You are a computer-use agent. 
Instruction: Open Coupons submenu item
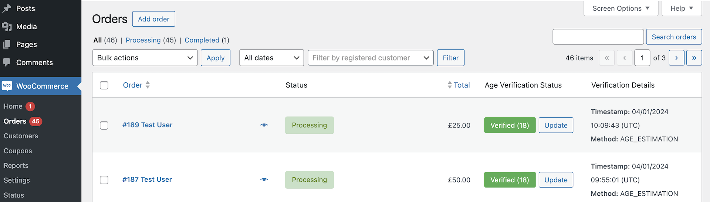click(18, 151)
